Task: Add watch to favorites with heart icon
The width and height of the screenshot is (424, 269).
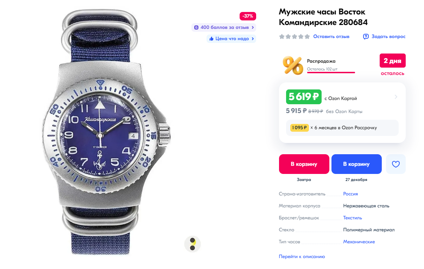Action: (x=395, y=164)
